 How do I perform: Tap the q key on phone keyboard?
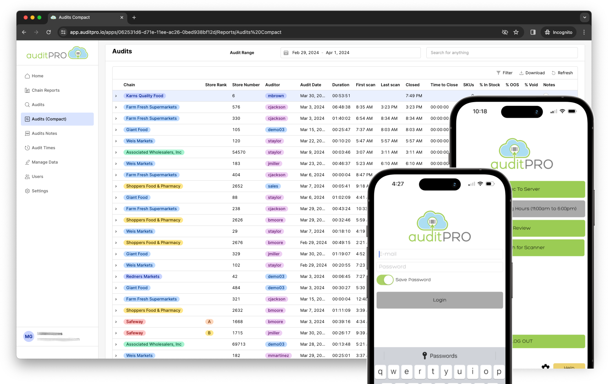click(380, 372)
